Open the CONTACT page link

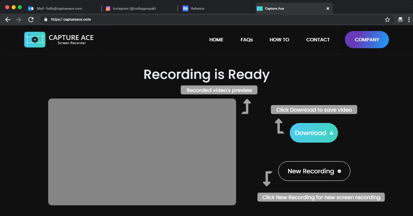point(318,40)
